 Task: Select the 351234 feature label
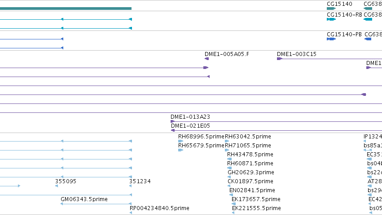[140, 181]
